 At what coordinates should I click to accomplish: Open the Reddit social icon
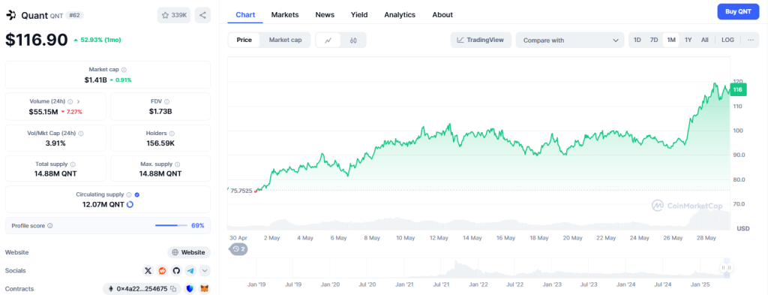tap(162, 270)
